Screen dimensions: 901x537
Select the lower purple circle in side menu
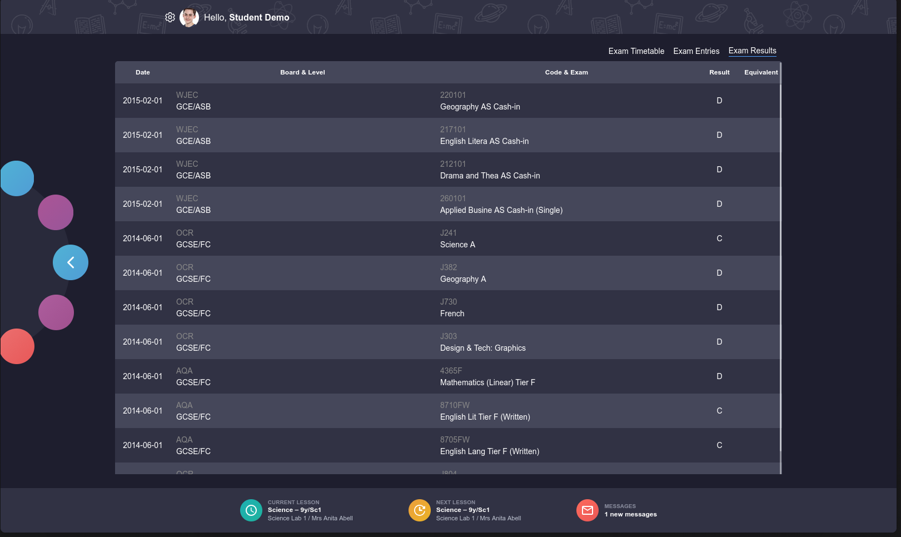pyautogui.click(x=56, y=312)
